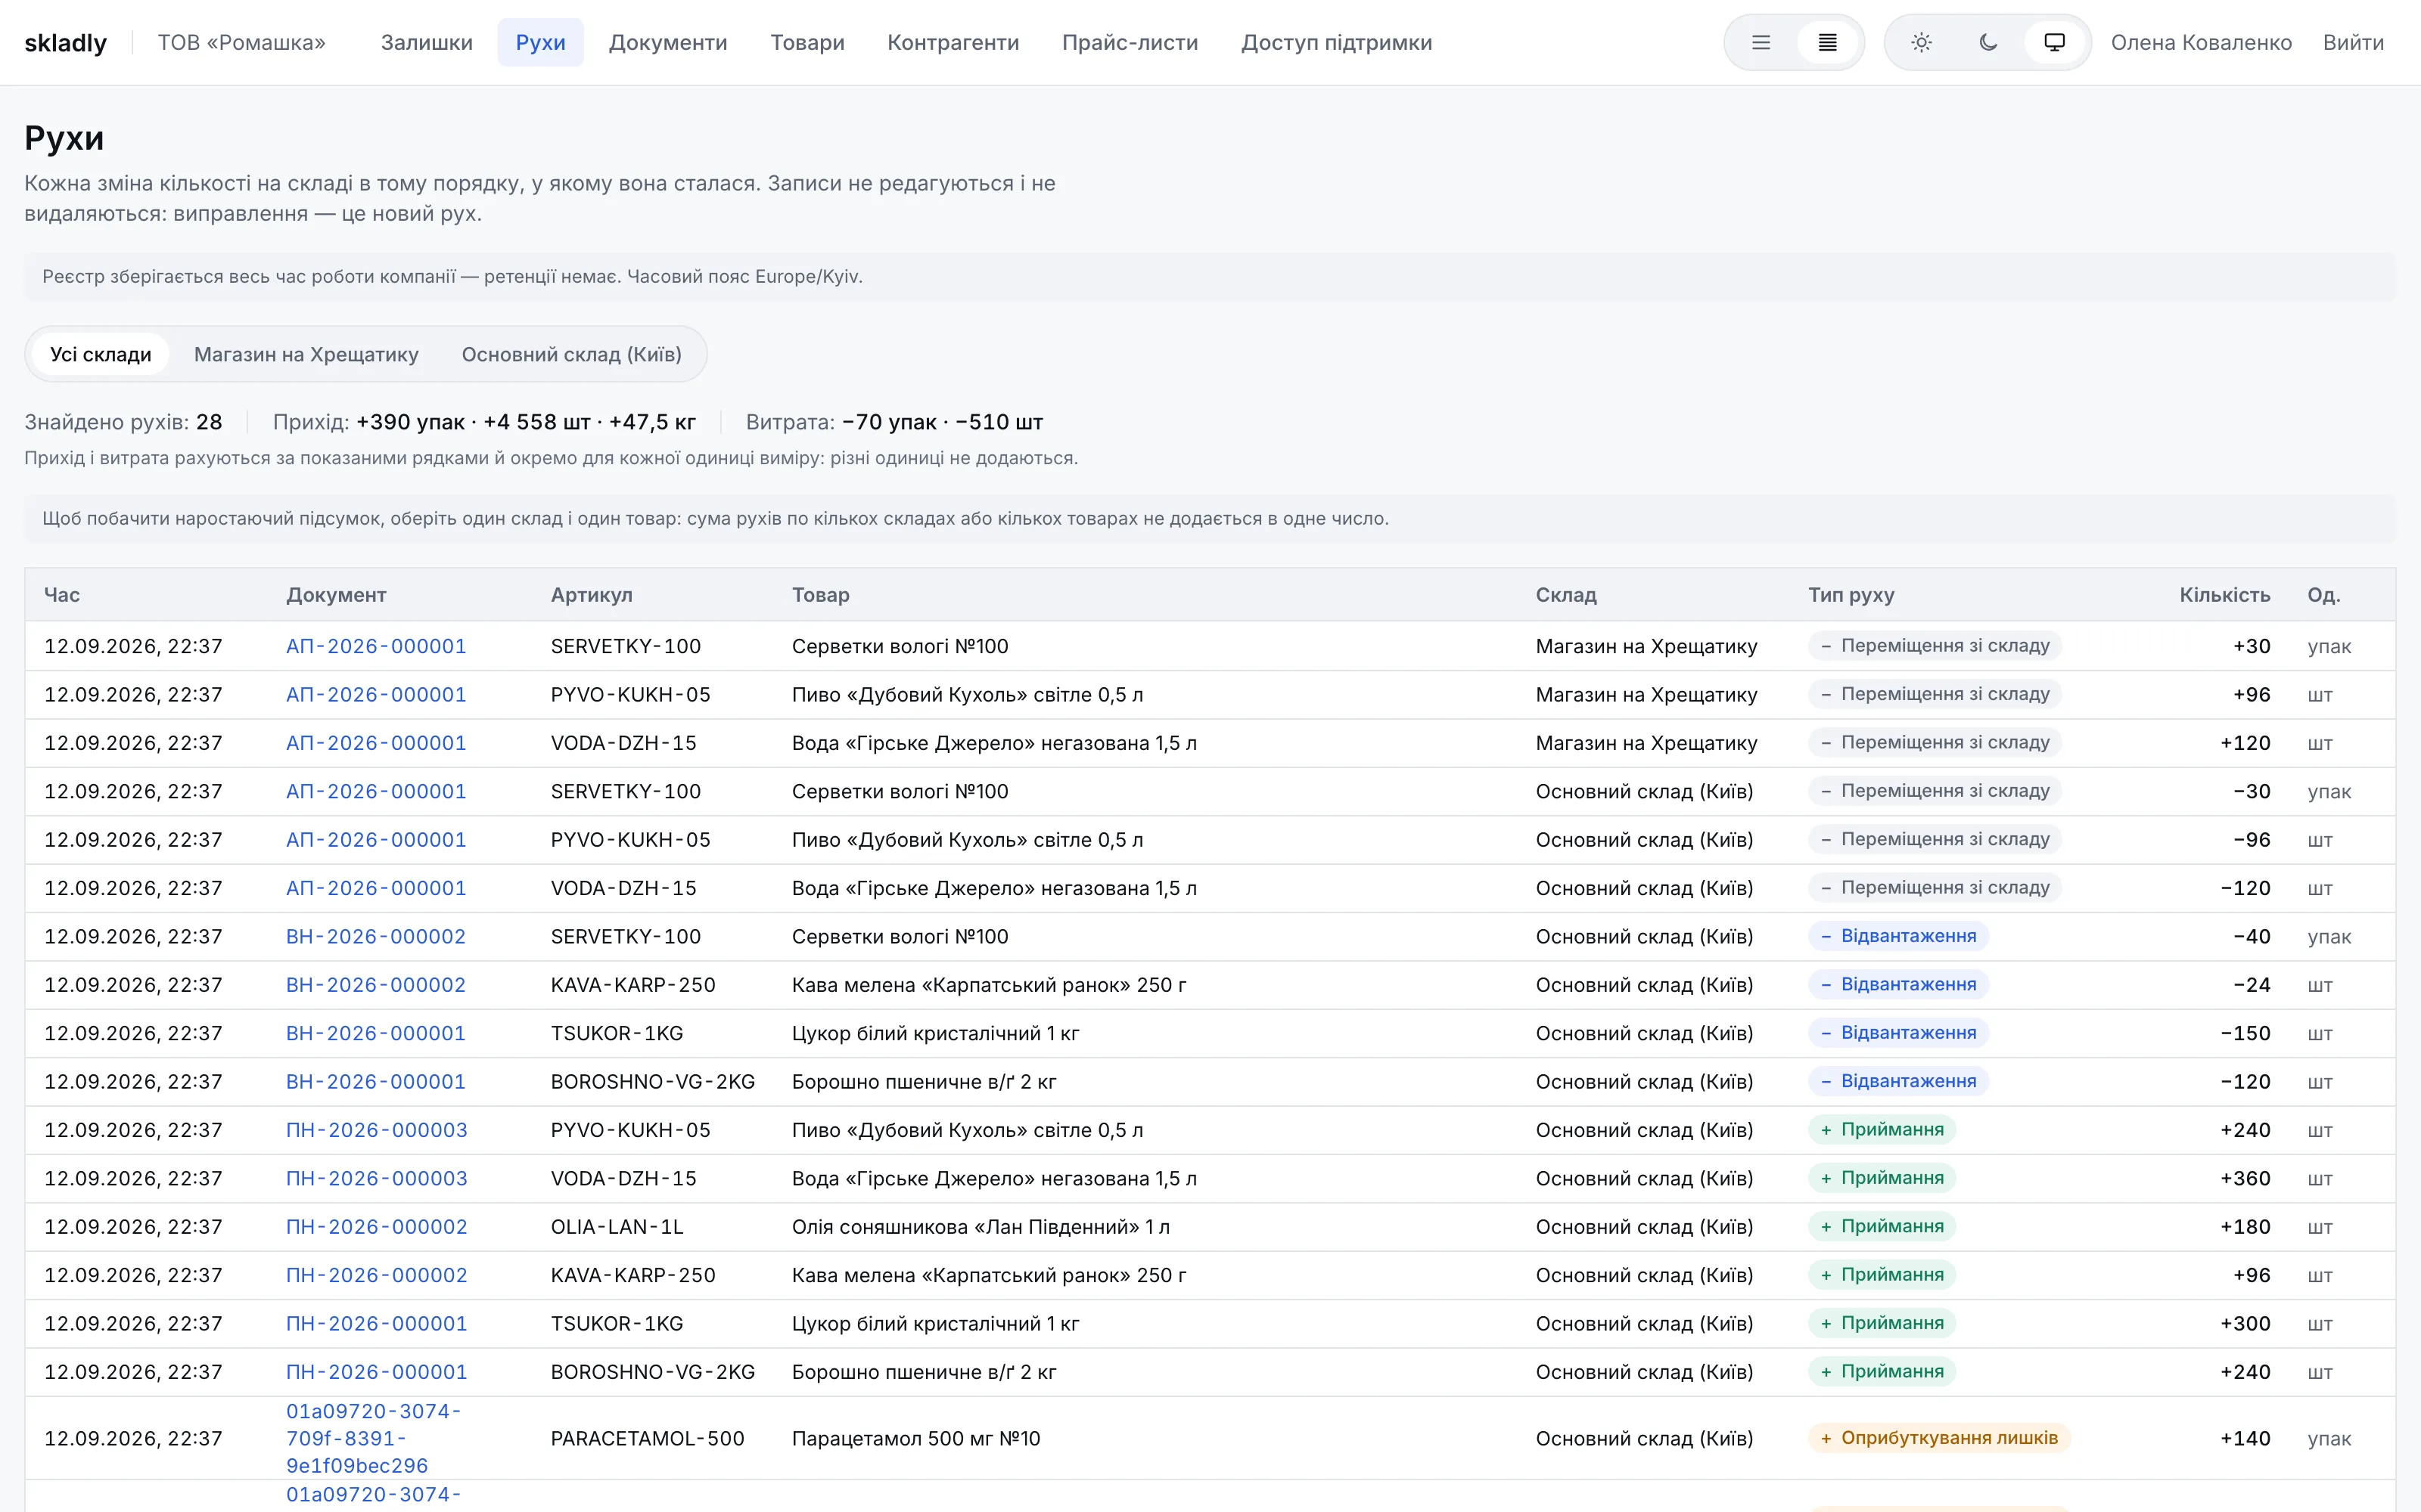2421x1512 pixels.
Task: Open ПН-2026-000003 link in the PYVO-KUKH-05 row
Action: [x=378, y=1130]
